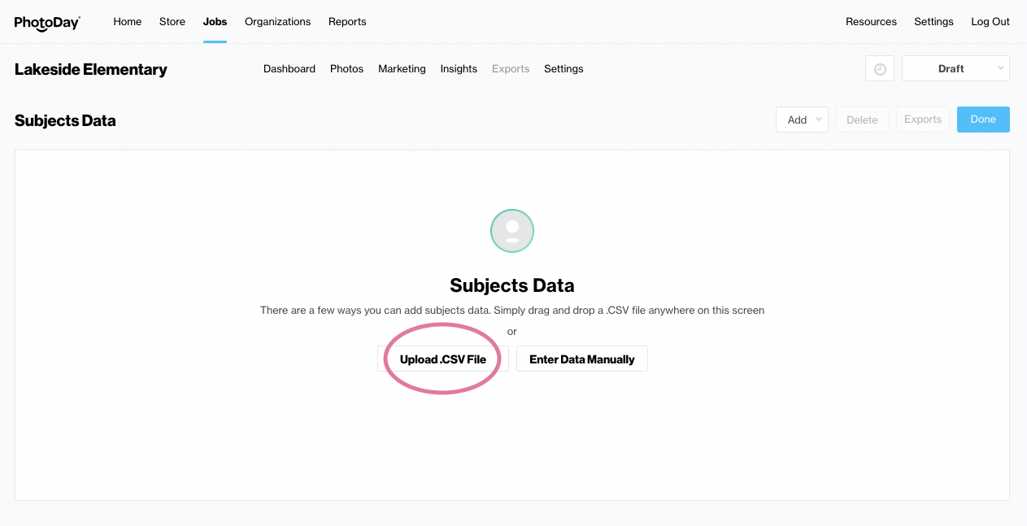The image size is (1027, 526).
Task: Click the Log Out link
Action: tap(990, 22)
